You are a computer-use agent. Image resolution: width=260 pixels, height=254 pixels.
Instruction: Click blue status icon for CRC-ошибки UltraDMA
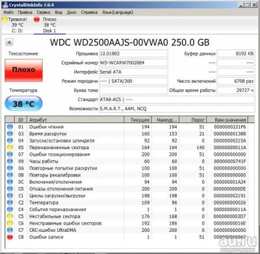click(x=10, y=230)
